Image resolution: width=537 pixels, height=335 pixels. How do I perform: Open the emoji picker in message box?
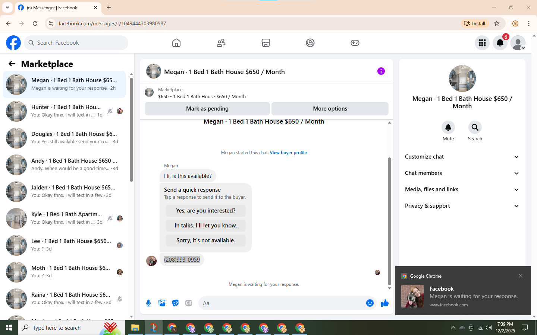[370, 303]
